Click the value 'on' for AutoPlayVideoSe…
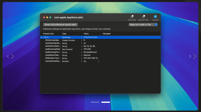This screenshot has width=201, height=112. pos(84,43)
